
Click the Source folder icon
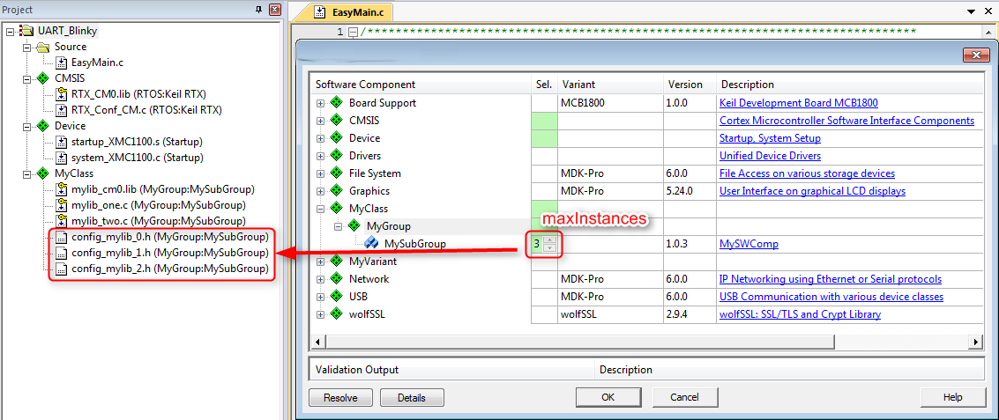tap(43, 47)
